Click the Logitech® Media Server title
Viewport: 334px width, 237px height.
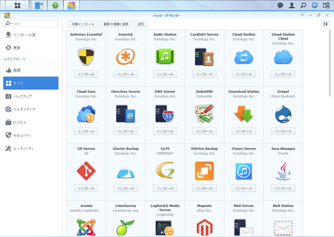coord(165,208)
